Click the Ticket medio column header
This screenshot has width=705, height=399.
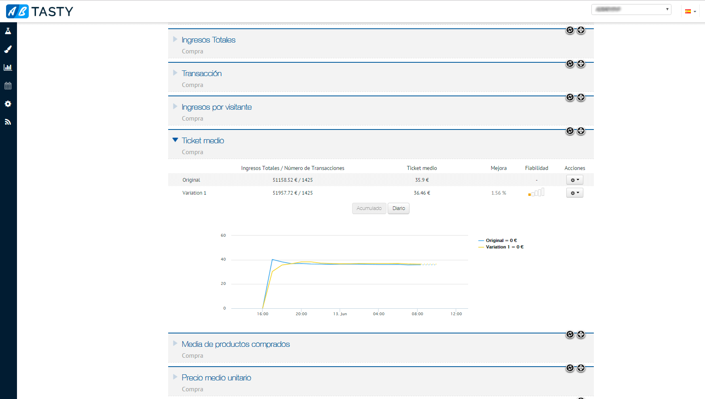click(422, 168)
